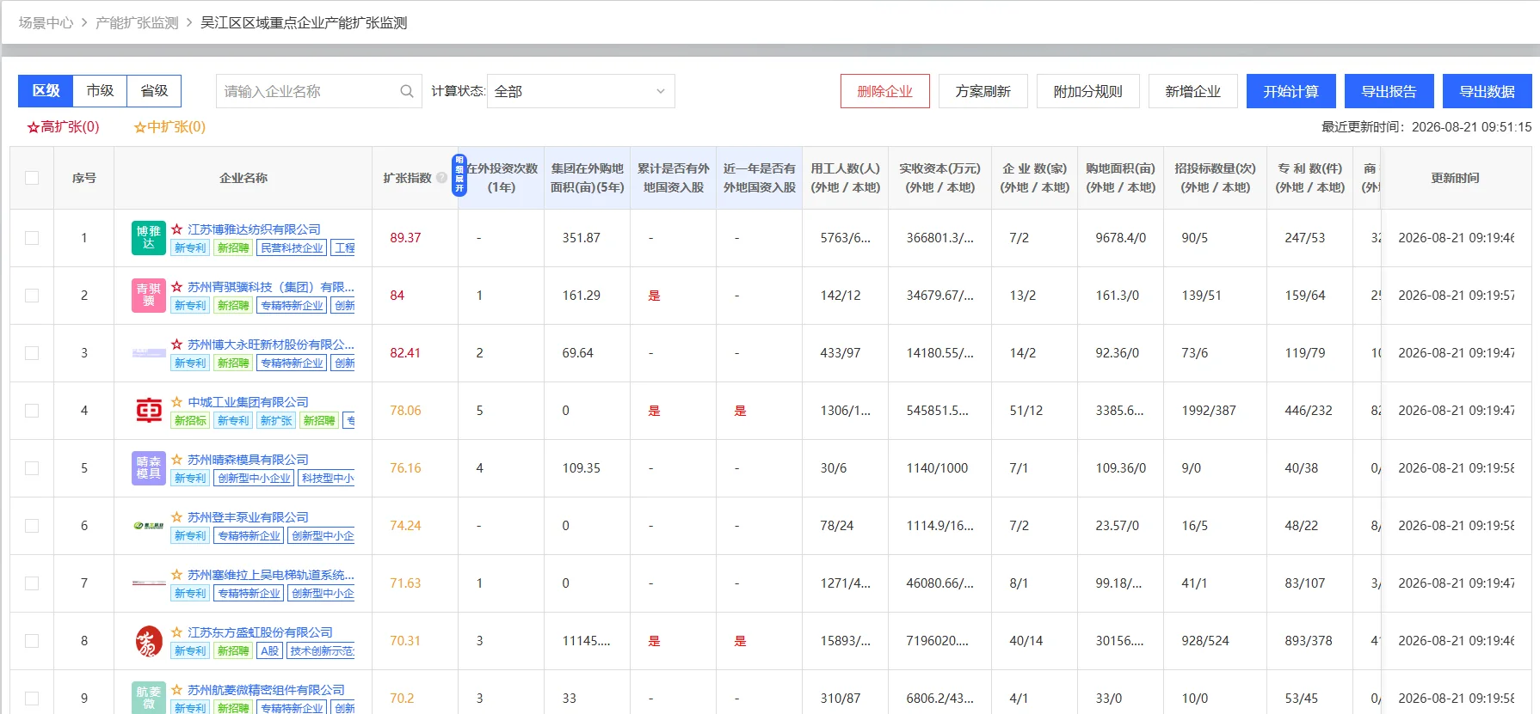Switch to the 市级 tab
Image resolution: width=1540 pixels, height=714 pixels.
click(x=100, y=91)
